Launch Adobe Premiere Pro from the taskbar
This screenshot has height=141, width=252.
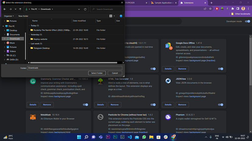pos(108,137)
